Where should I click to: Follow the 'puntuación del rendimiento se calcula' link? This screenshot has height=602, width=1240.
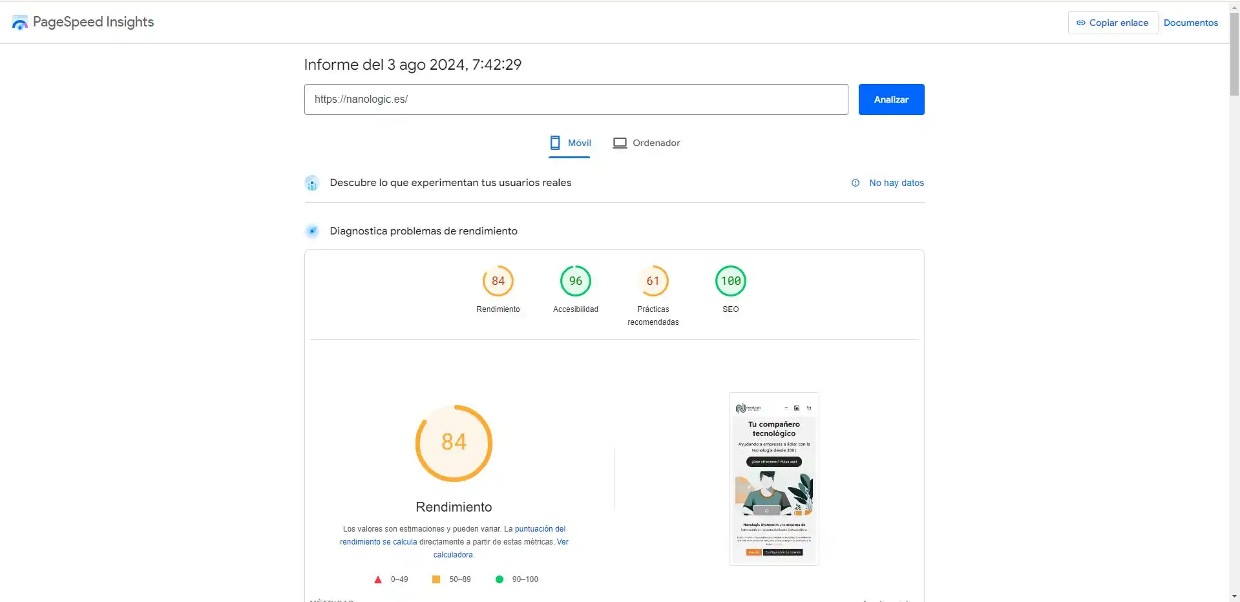[x=452, y=535]
